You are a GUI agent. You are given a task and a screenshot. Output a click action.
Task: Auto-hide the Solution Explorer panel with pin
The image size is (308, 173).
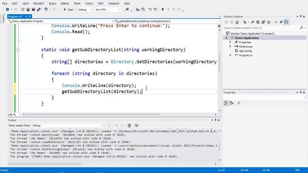[x=300, y=16]
